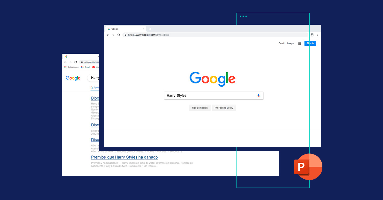Click the I'm Feeling Lucky button

tap(224, 108)
